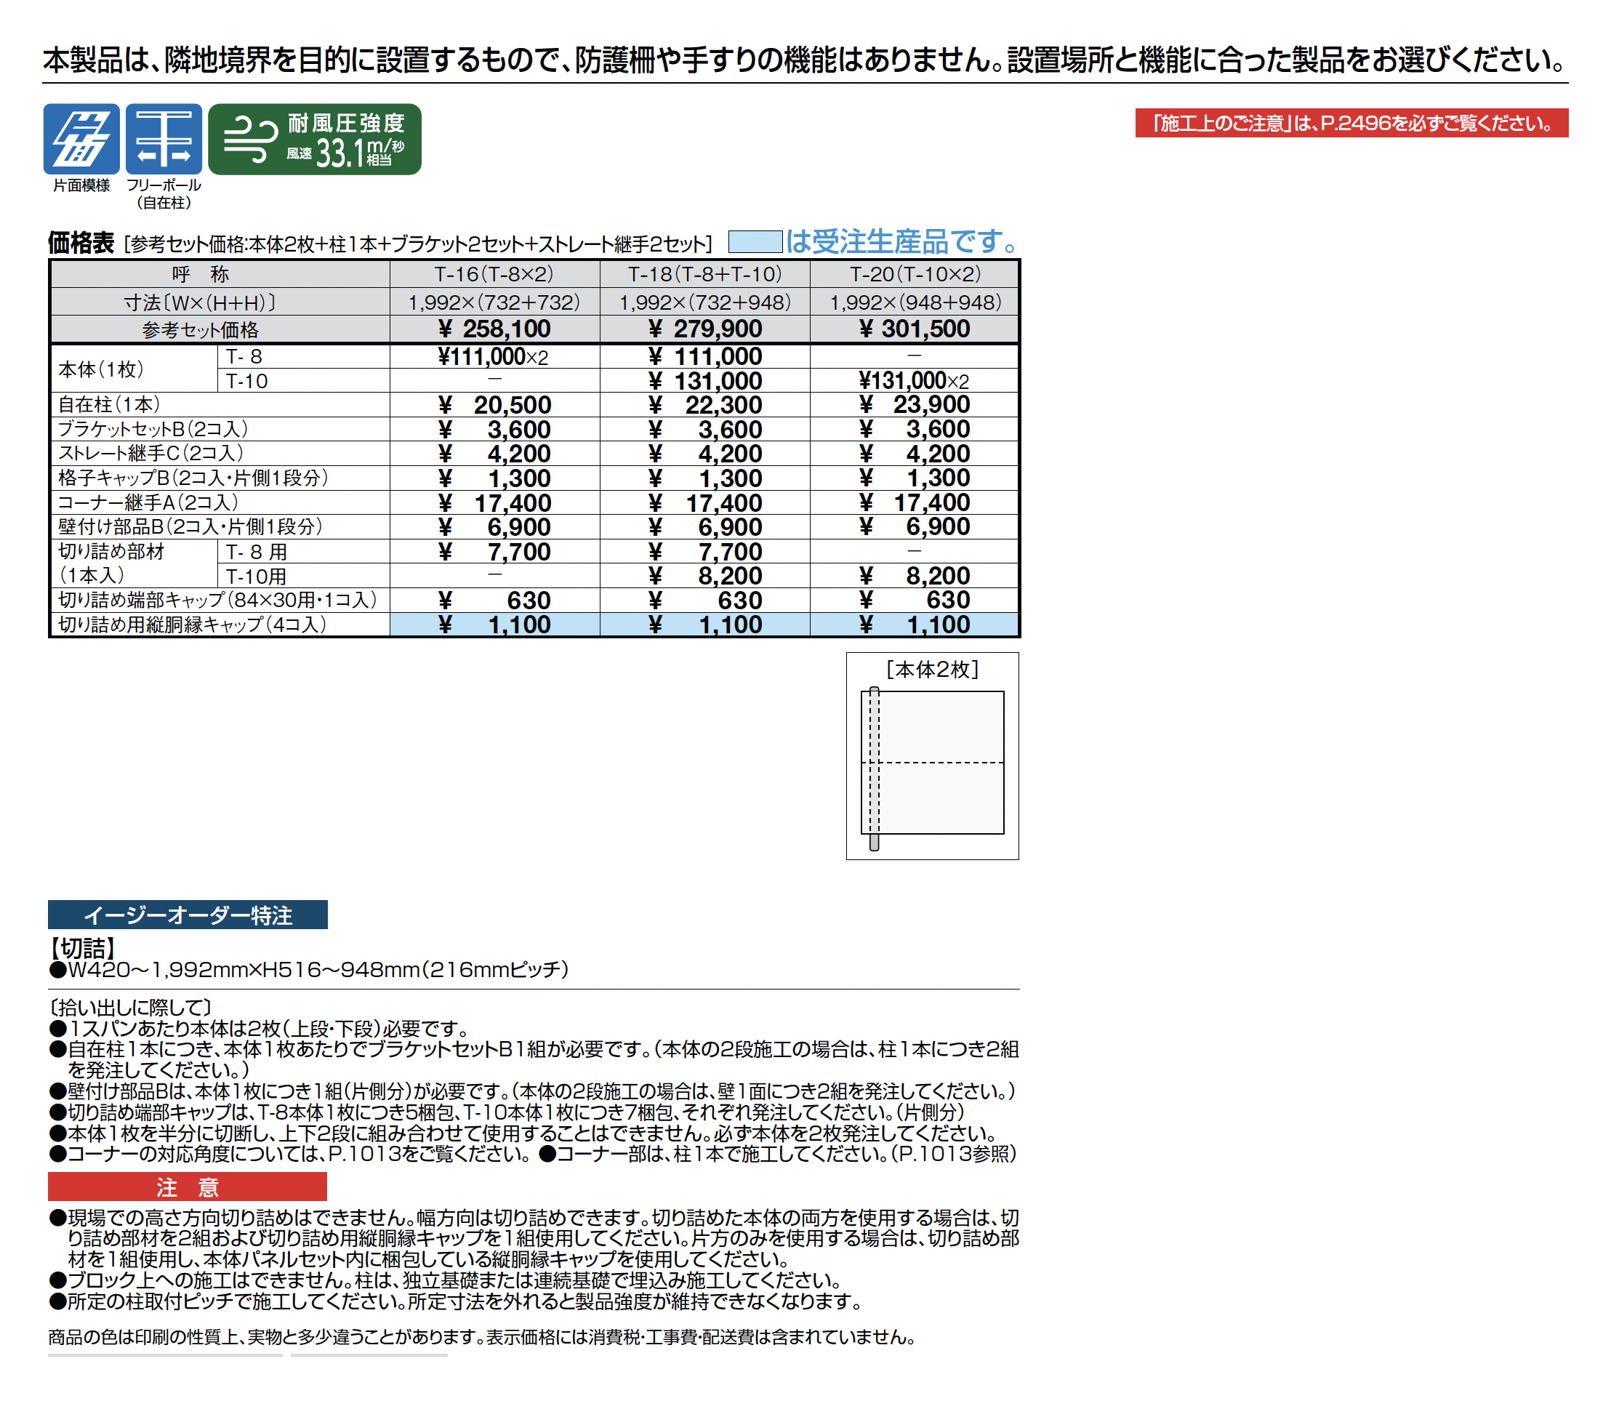This screenshot has width=1611, height=1401.
Task: Click the highlighted ¥1,100 cell under T-16
Action: pos(494,625)
